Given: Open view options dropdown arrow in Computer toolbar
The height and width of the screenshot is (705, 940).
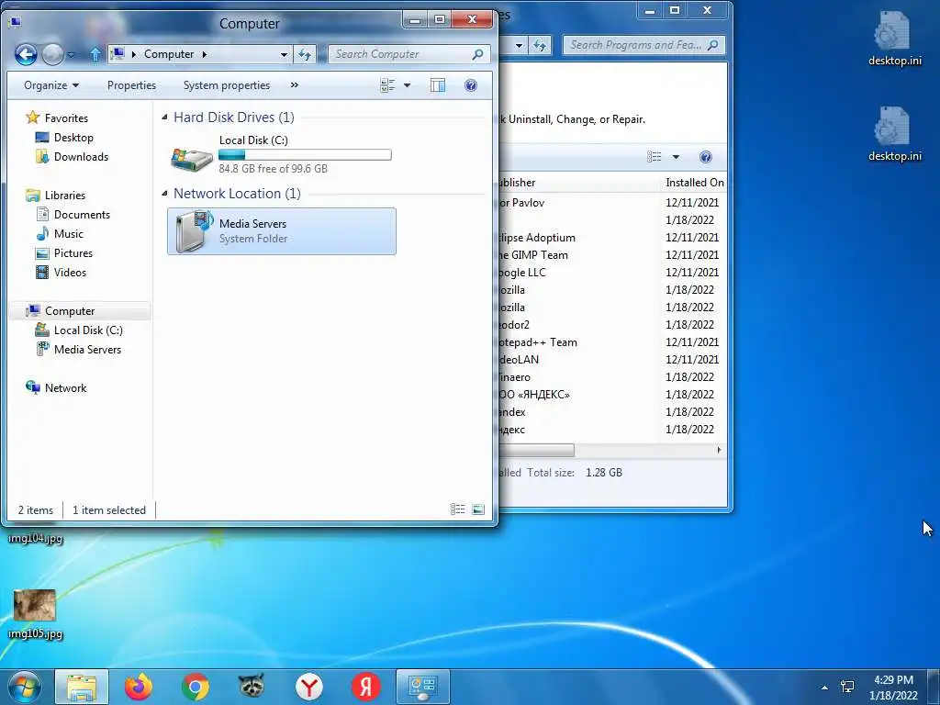Looking at the screenshot, I should [x=407, y=85].
